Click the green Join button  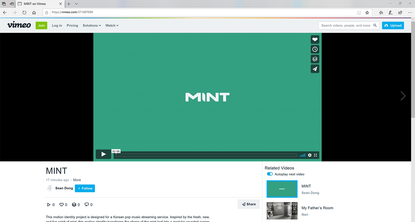point(41,25)
